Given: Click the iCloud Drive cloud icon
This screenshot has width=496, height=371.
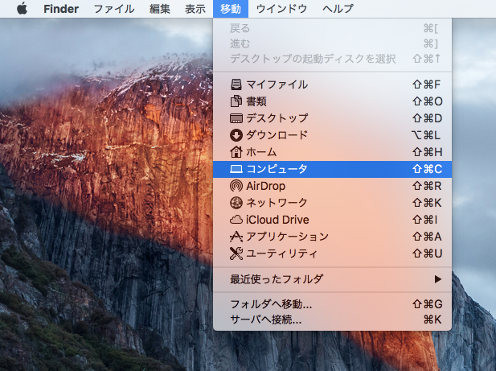Looking at the screenshot, I should [236, 220].
